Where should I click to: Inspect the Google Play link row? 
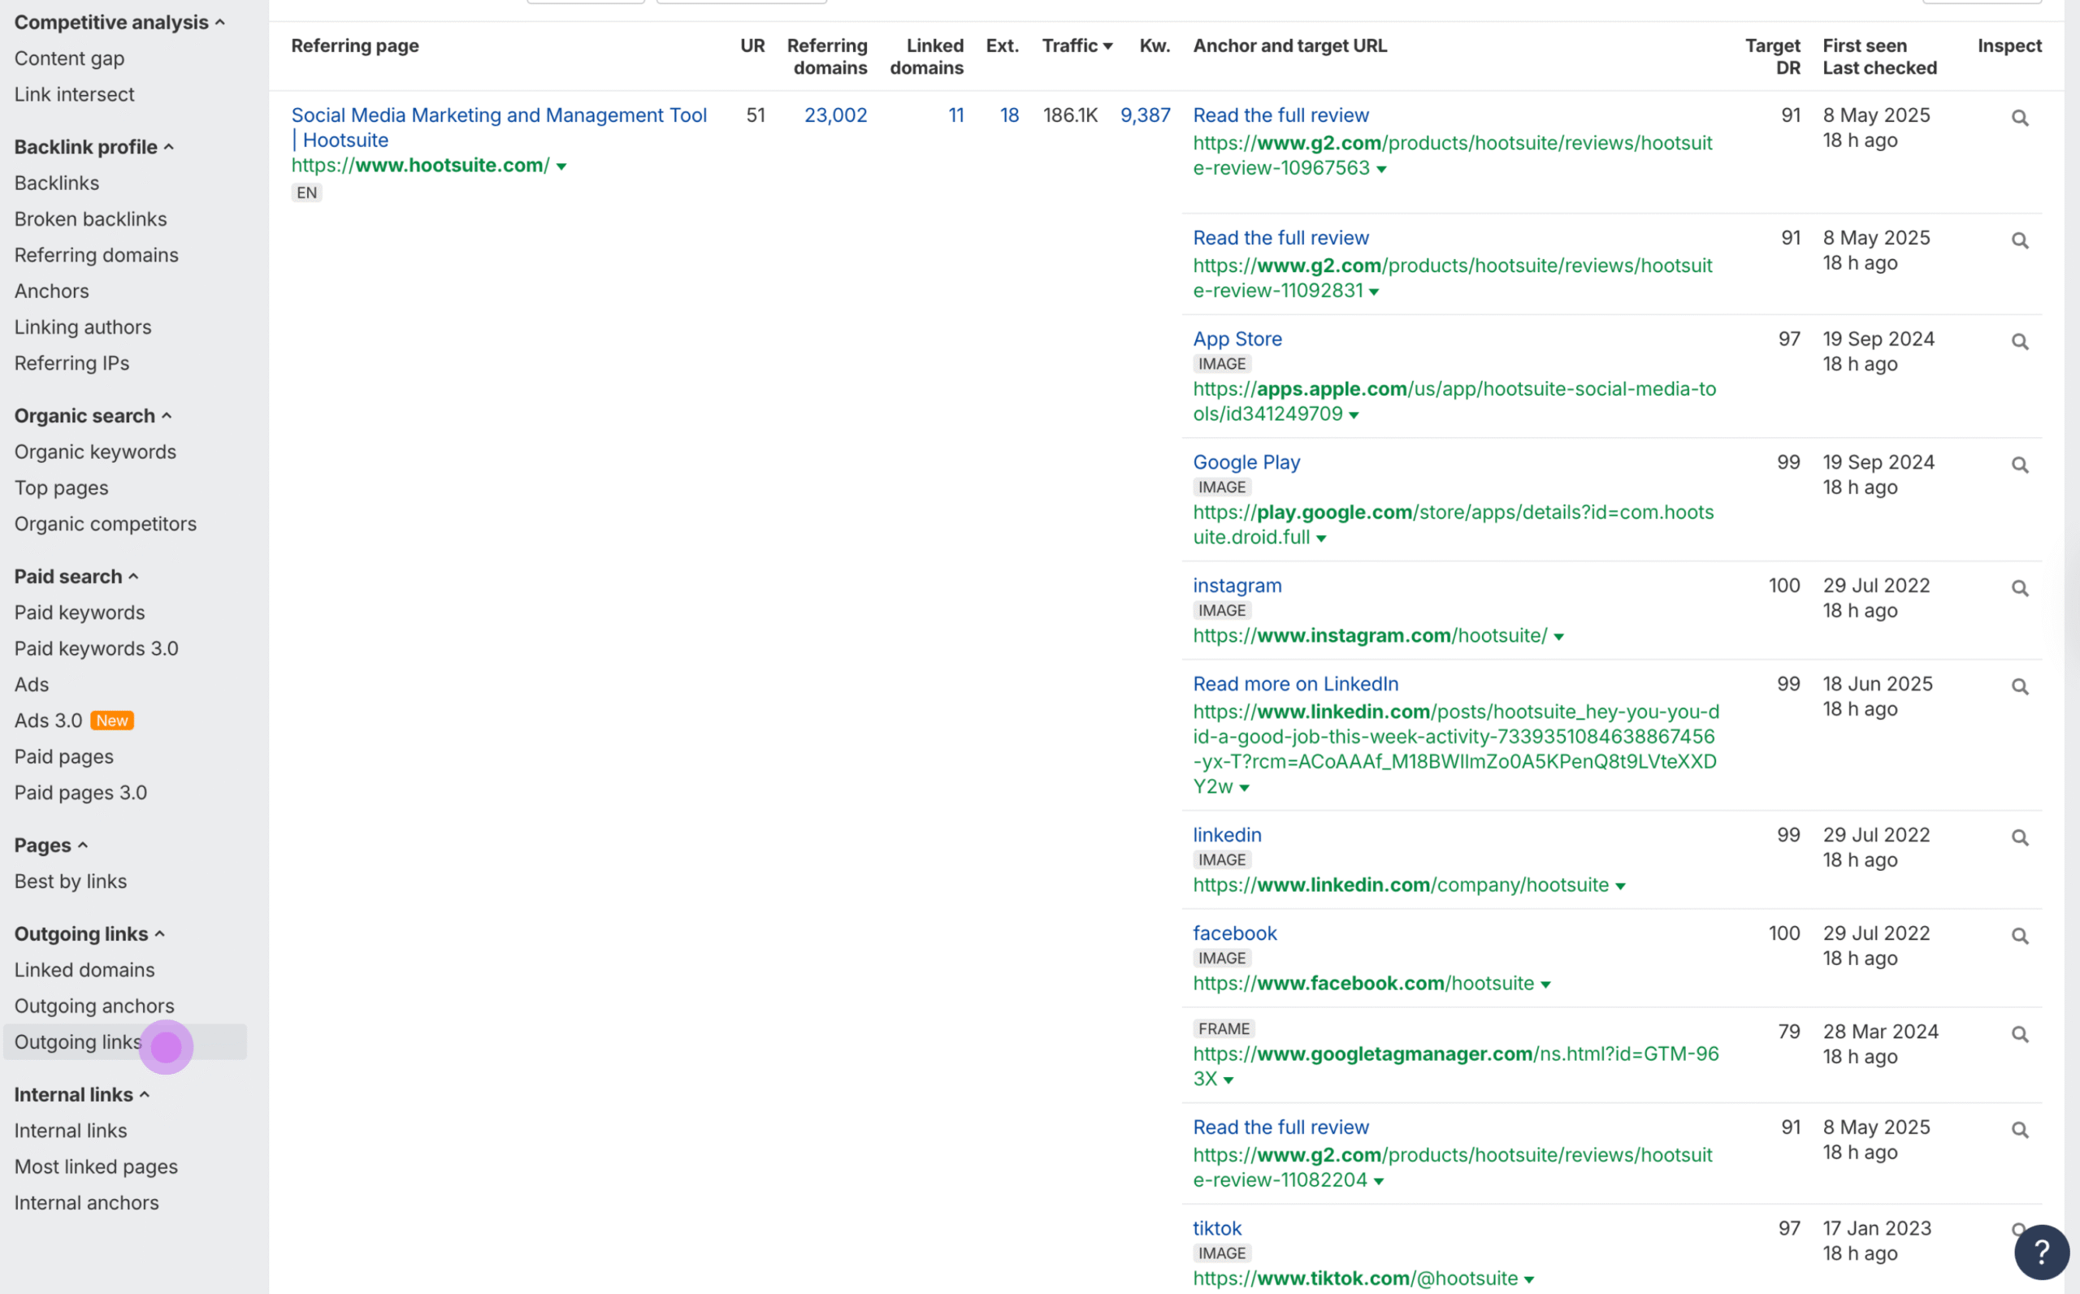(2019, 465)
